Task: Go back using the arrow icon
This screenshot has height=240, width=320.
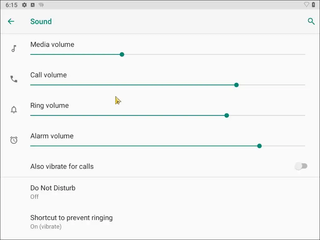Action: 11,21
